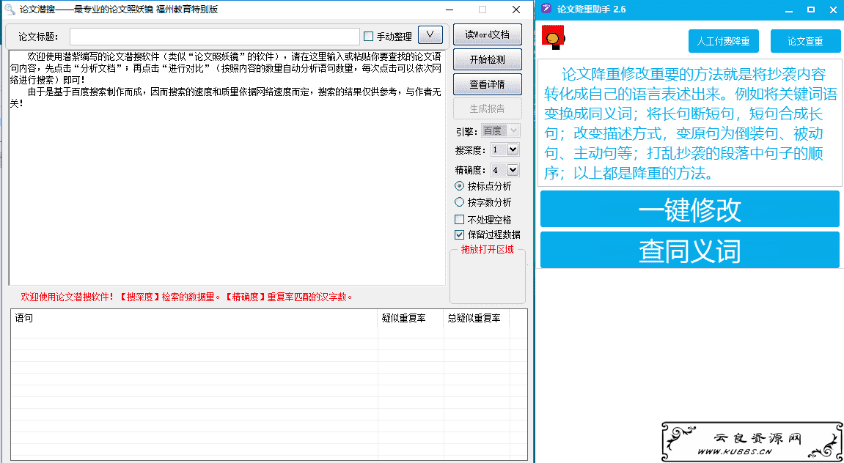Click 论文查重 button
Image resolution: width=844 pixels, height=463 pixels.
coord(805,42)
